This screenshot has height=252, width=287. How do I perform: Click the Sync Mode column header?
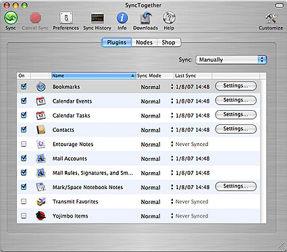(x=155, y=76)
